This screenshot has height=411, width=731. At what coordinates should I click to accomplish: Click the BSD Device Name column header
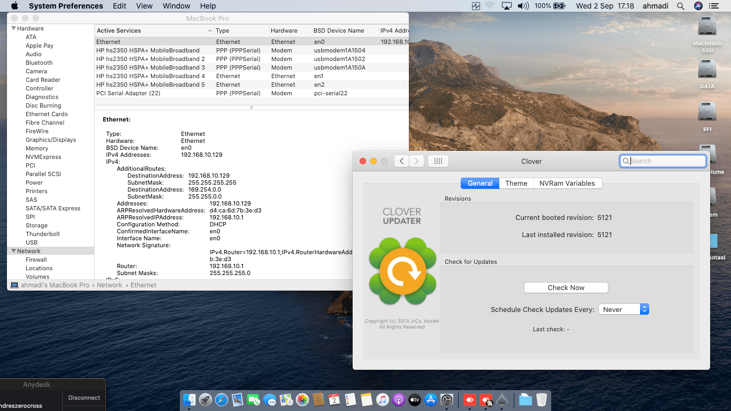coord(345,31)
